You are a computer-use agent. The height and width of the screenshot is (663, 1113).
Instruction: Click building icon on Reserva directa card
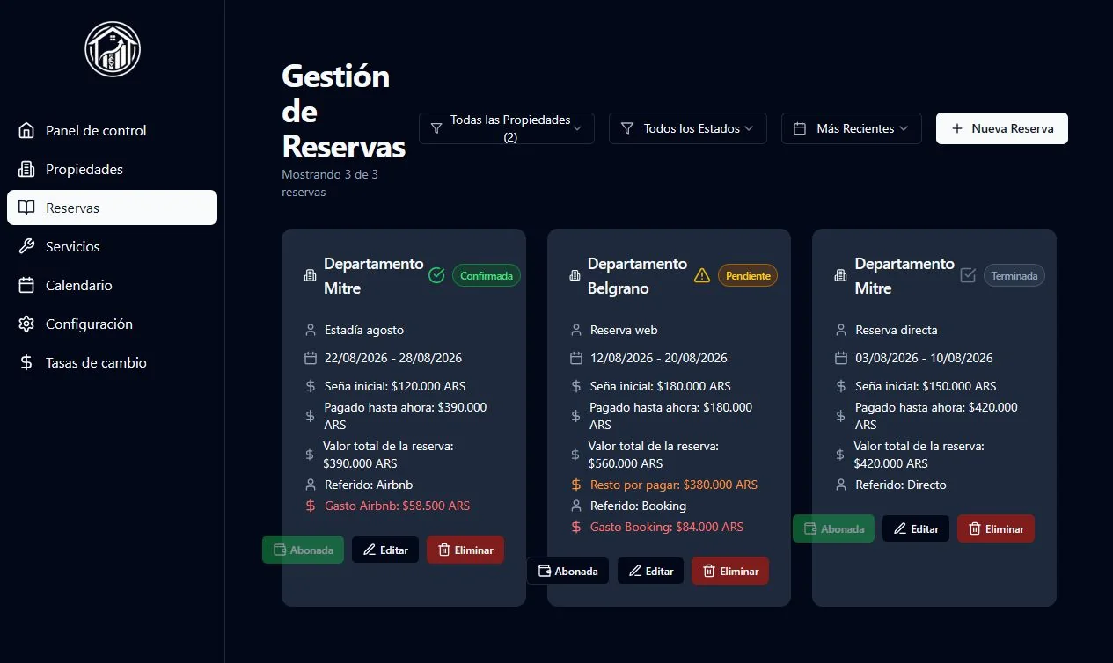pos(840,276)
